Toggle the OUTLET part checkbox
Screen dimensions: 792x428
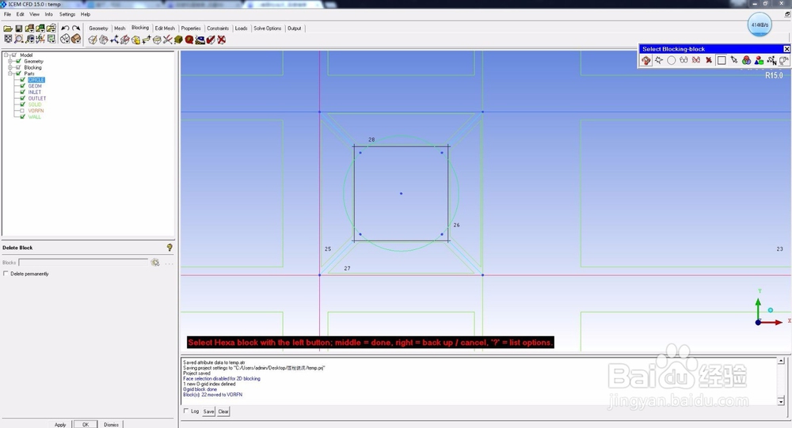(x=23, y=98)
